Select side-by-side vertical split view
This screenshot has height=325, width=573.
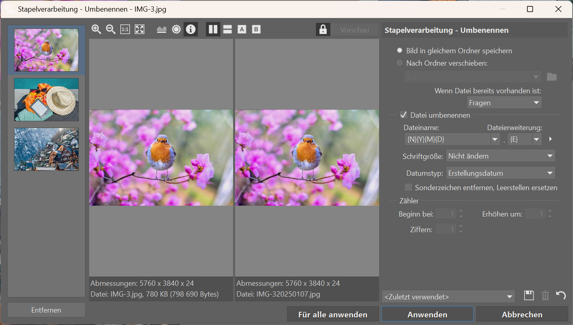213,29
